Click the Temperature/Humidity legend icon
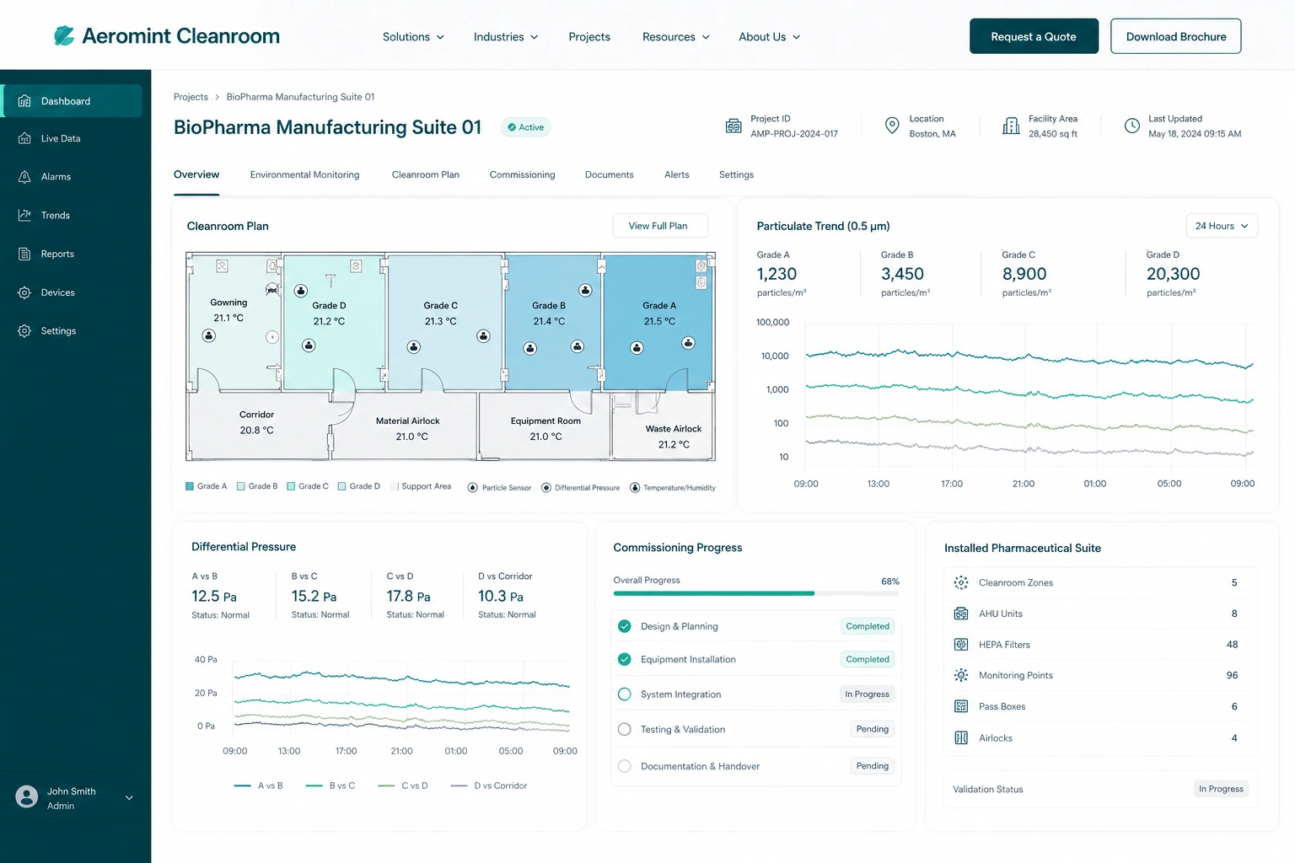Screen dimensions: 1295x863 (635, 488)
